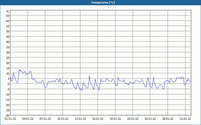The width and height of the screenshot is (201, 125).
Task: Click the 65 y-axis label
Action: (8, 16)
